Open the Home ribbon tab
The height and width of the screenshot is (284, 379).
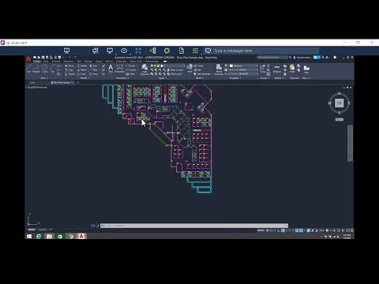pos(37,62)
